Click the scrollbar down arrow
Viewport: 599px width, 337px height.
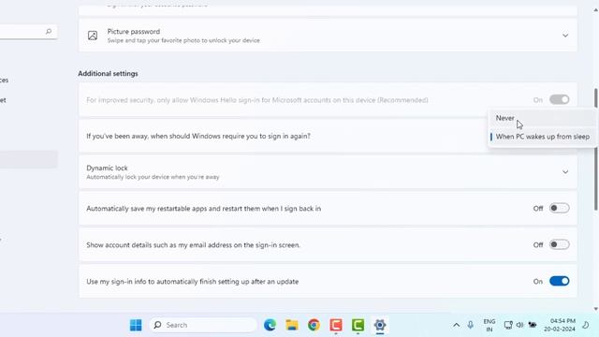point(596,309)
